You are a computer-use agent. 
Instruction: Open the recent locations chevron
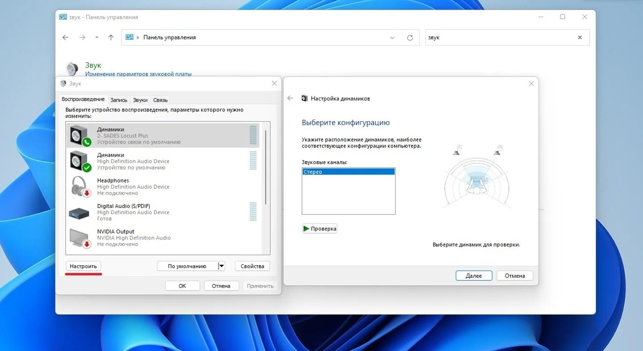pyautogui.click(x=97, y=38)
